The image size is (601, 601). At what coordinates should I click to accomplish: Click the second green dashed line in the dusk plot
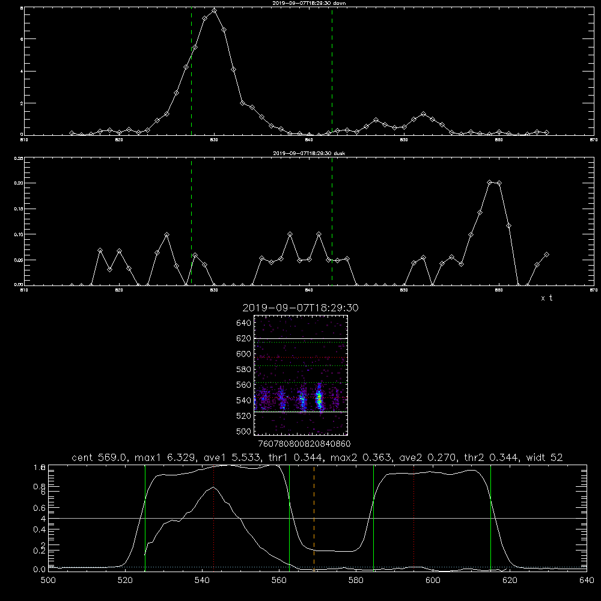(x=332, y=222)
